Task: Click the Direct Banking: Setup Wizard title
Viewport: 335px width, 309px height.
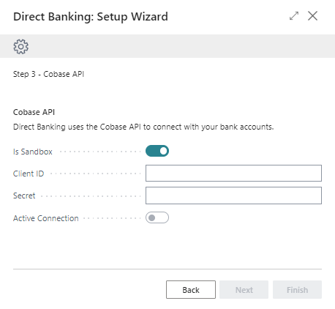Action: [91, 17]
